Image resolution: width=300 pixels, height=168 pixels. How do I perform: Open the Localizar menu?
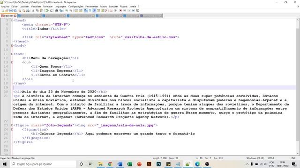[24, 7]
